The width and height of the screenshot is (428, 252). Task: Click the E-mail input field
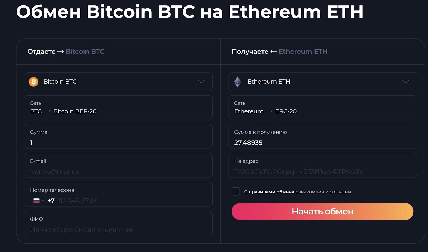(x=118, y=172)
